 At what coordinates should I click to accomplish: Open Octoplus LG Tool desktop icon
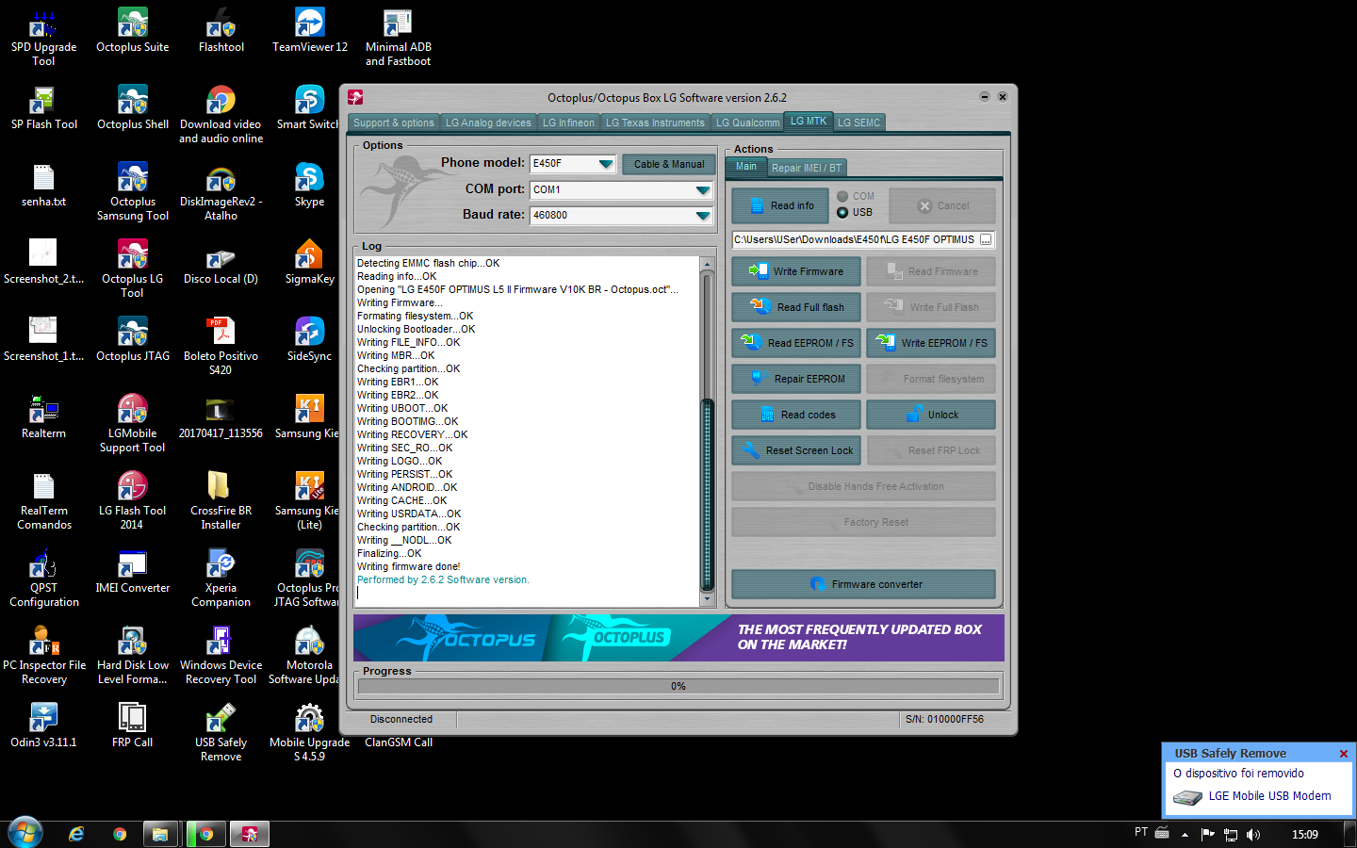(133, 269)
